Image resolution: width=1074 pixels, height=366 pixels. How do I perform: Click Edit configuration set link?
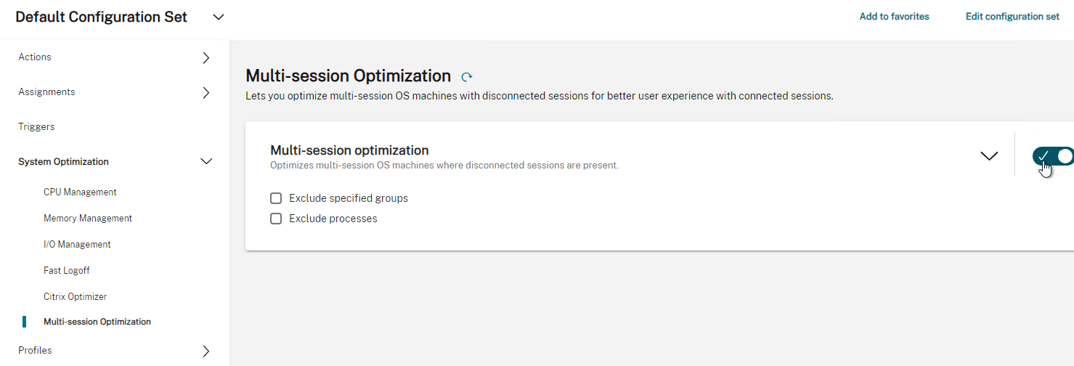tap(1012, 17)
